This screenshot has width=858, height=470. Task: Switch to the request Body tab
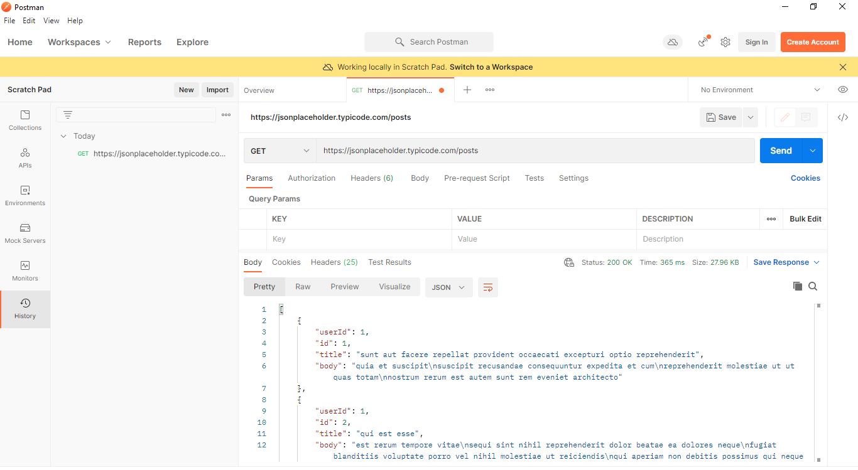coord(420,178)
